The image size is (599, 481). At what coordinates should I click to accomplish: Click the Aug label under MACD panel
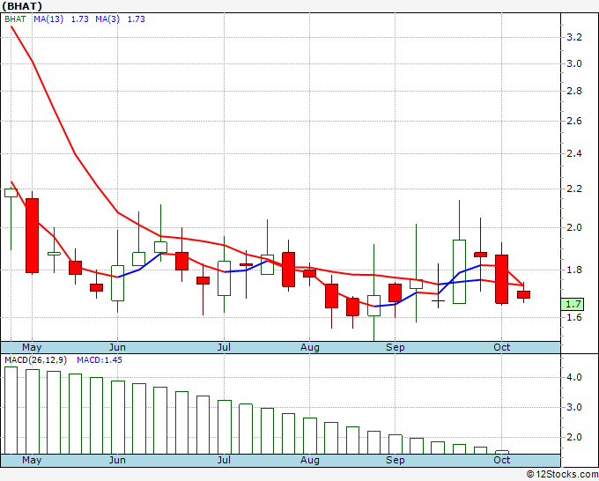click(309, 460)
